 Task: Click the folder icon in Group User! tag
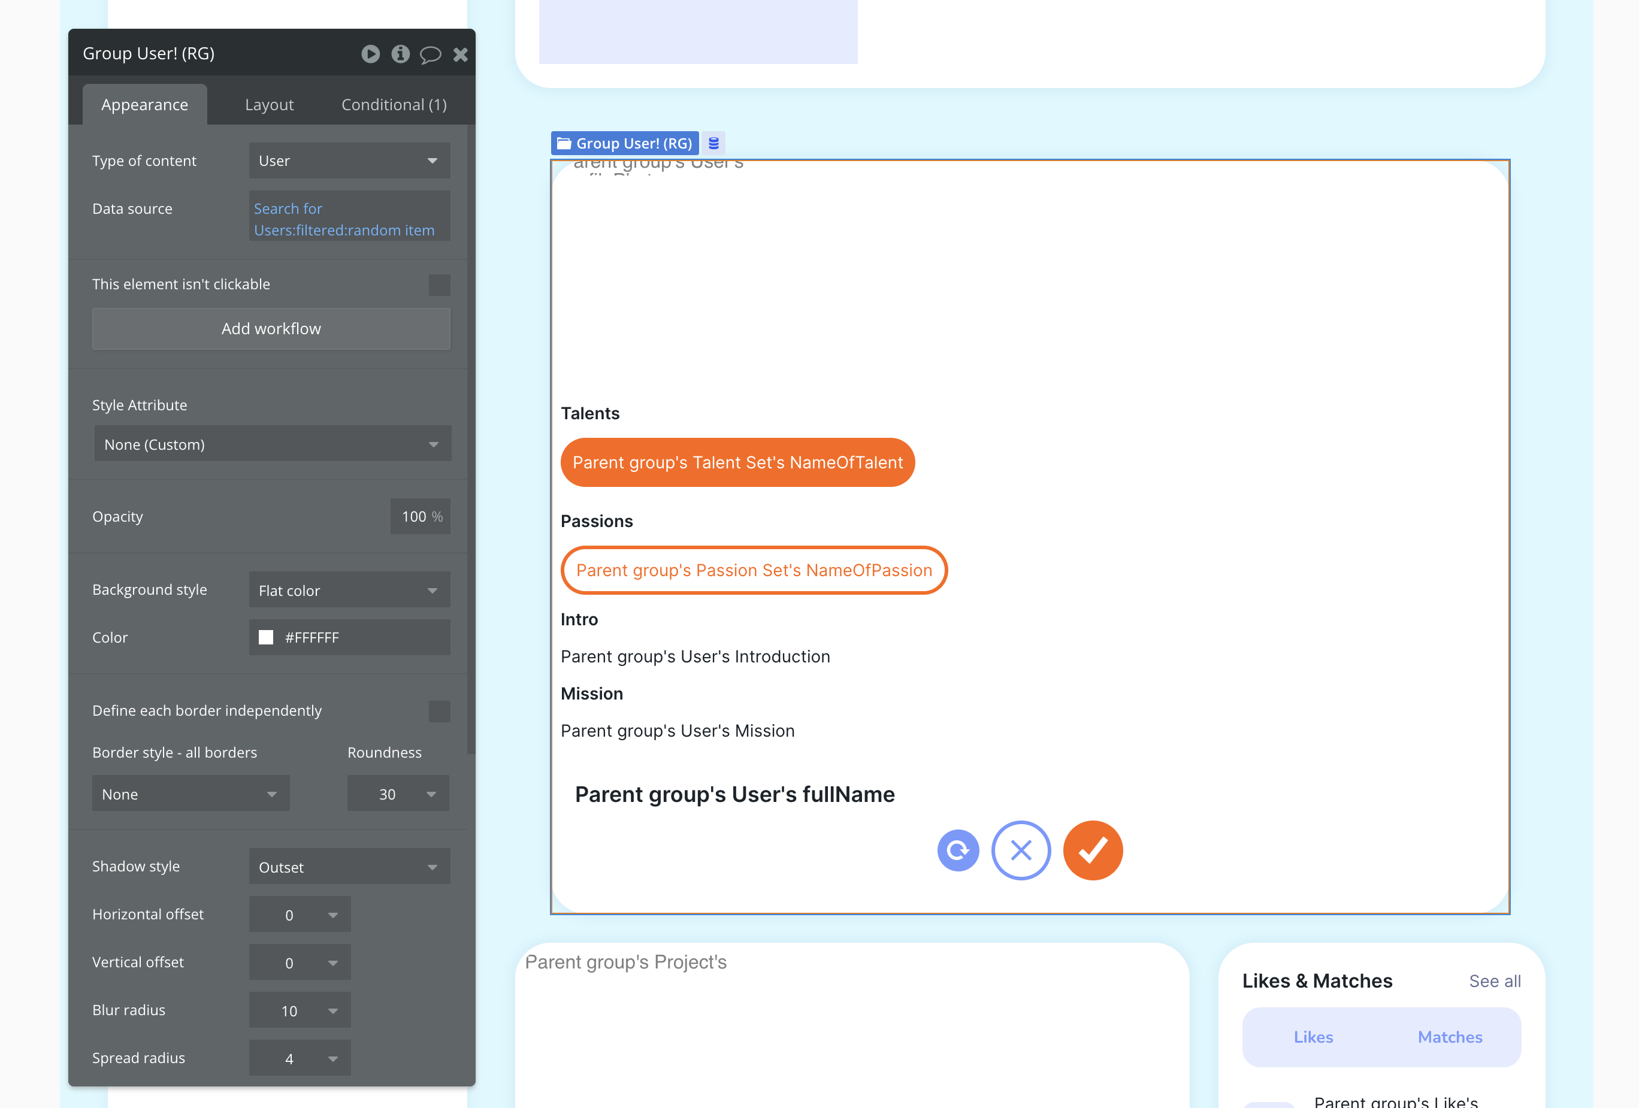click(x=564, y=143)
